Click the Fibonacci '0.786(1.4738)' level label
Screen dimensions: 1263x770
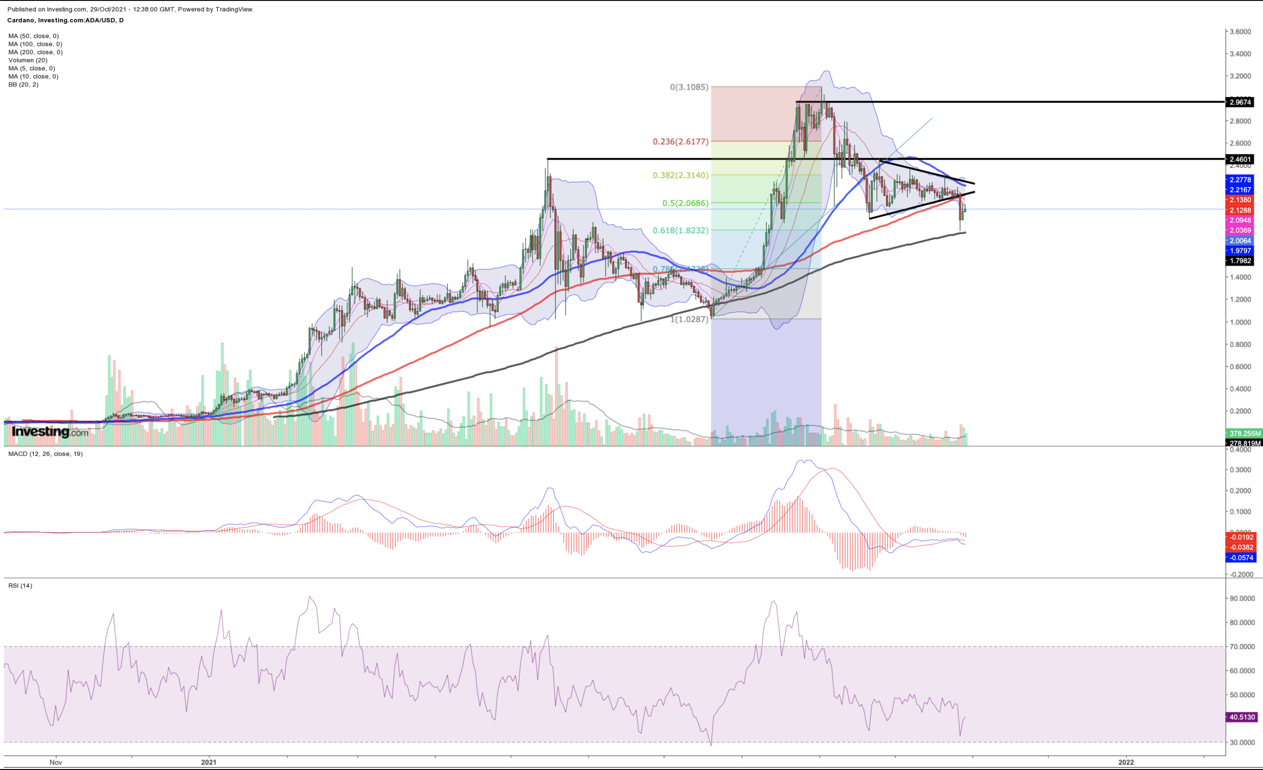point(681,269)
